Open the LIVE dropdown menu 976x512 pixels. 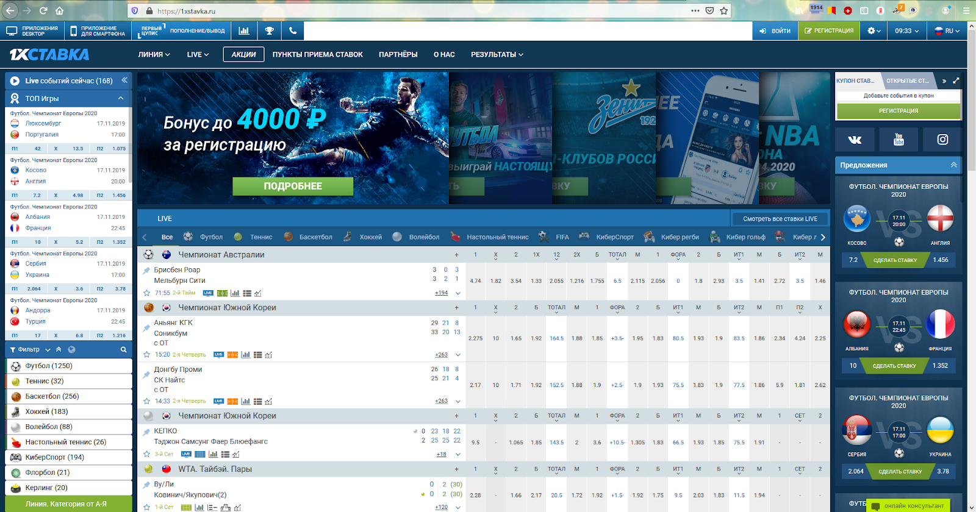tap(198, 54)
